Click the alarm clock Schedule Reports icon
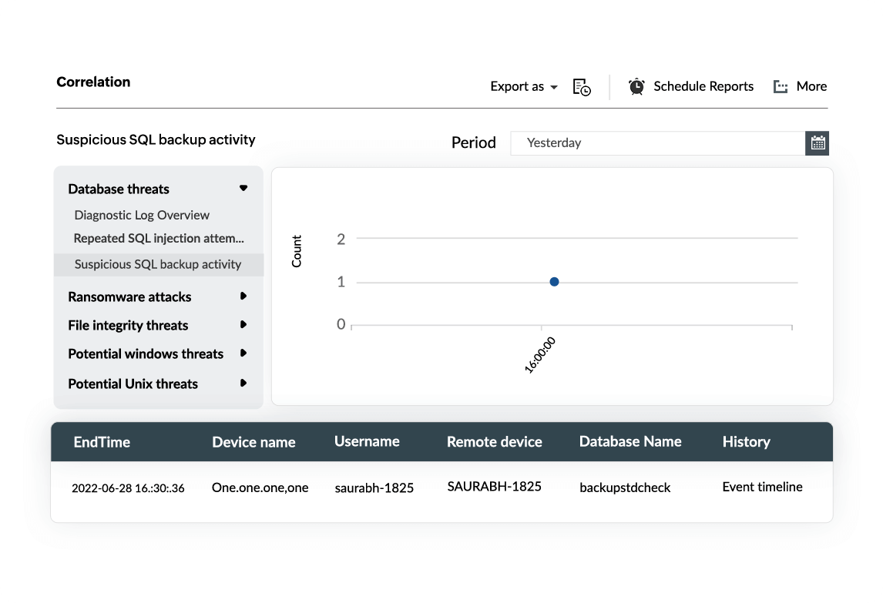Viewport: 883px width, 603px height. pyautogui.click(x=636, y=86)
